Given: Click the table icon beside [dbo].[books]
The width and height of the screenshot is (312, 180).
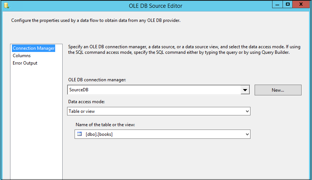Looking at the screenshot, I should pyautogui.click(x=79, y=134).
